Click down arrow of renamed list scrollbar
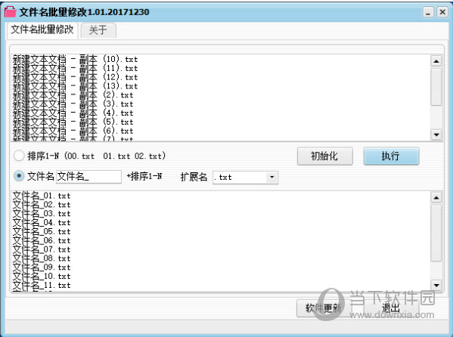 tap(436, 286)
